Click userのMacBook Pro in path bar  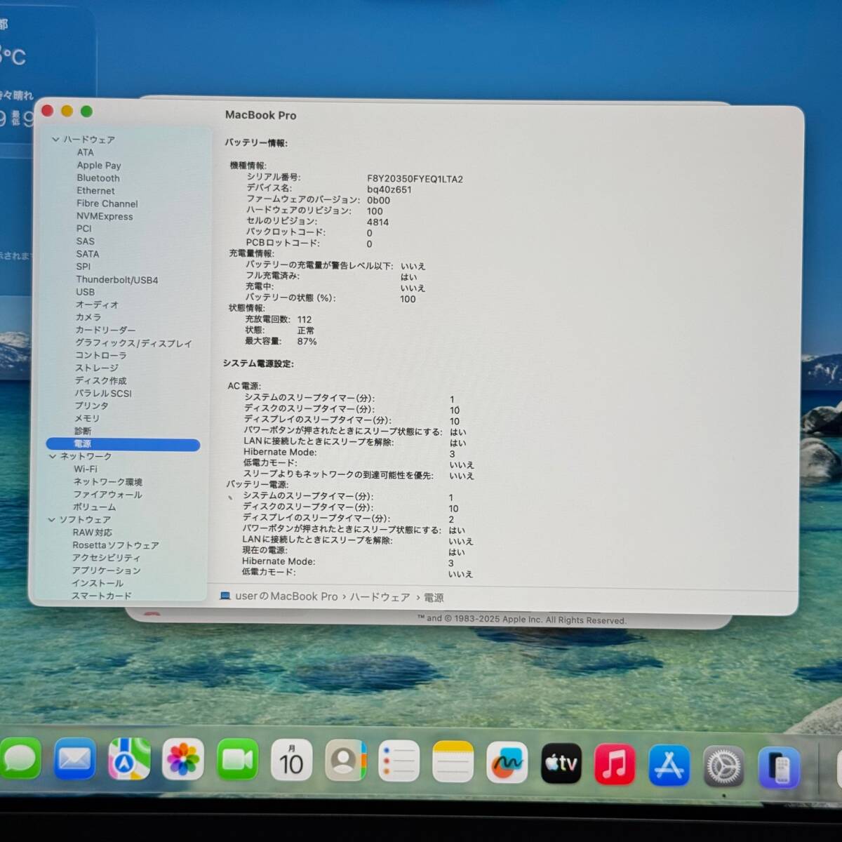click(286, 596)
